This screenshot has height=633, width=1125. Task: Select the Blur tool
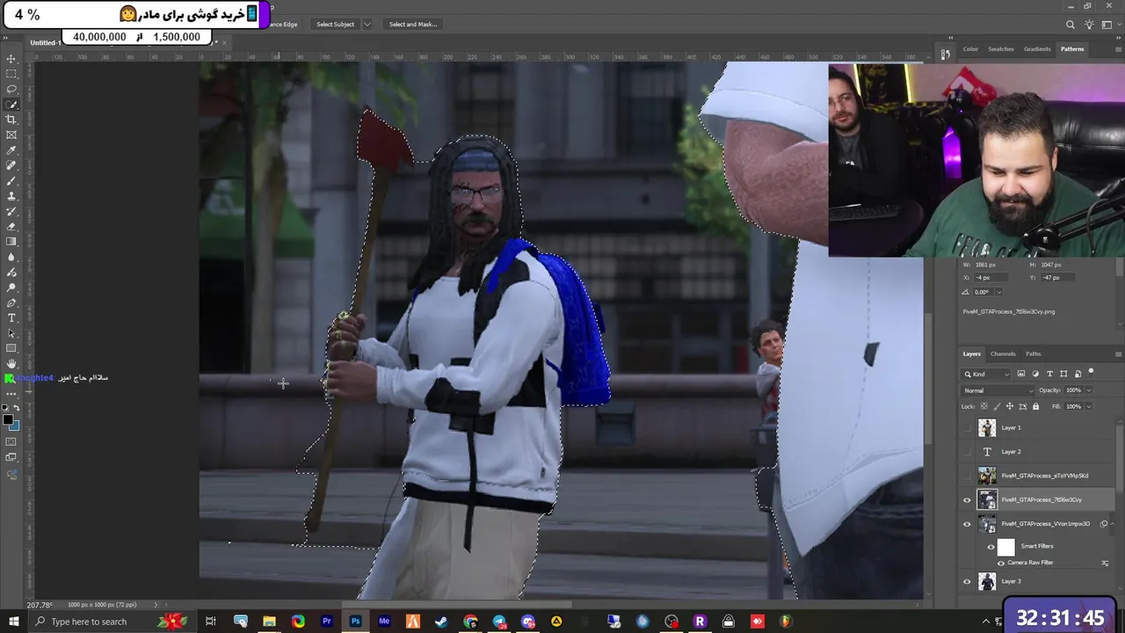[x=11, y=257]
